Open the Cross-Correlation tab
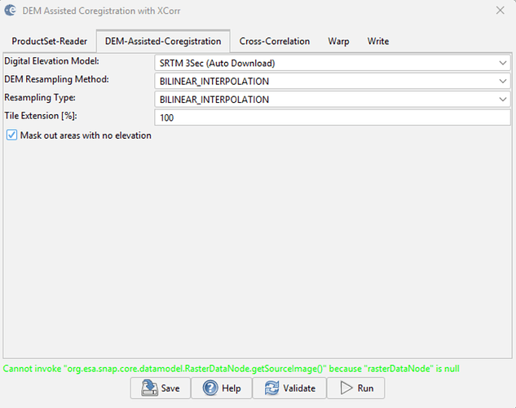 coord(274,41)
